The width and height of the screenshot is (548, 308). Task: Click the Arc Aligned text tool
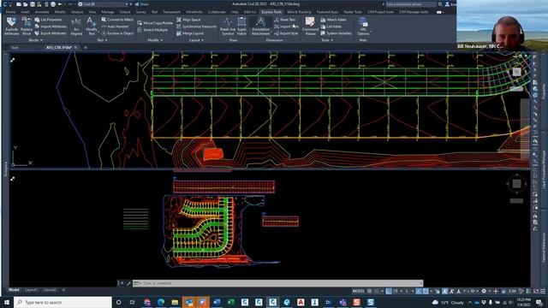coord(76,27)
